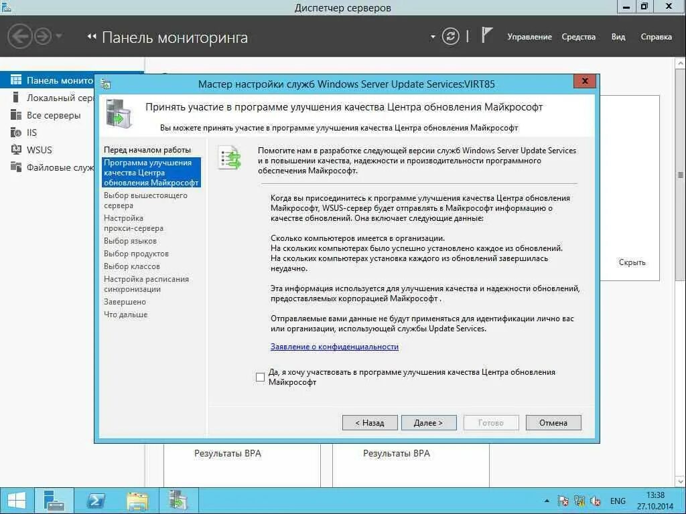Select Выбор продуктов wizard step
The image size is (686, 514).
tap(136, 254)
